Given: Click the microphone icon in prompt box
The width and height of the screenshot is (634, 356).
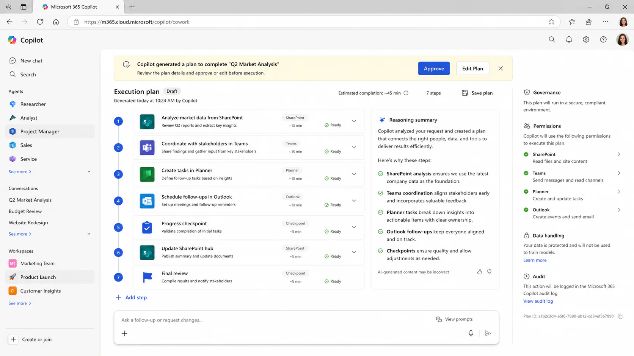Looking at the screenshot, I should [471, 333].
